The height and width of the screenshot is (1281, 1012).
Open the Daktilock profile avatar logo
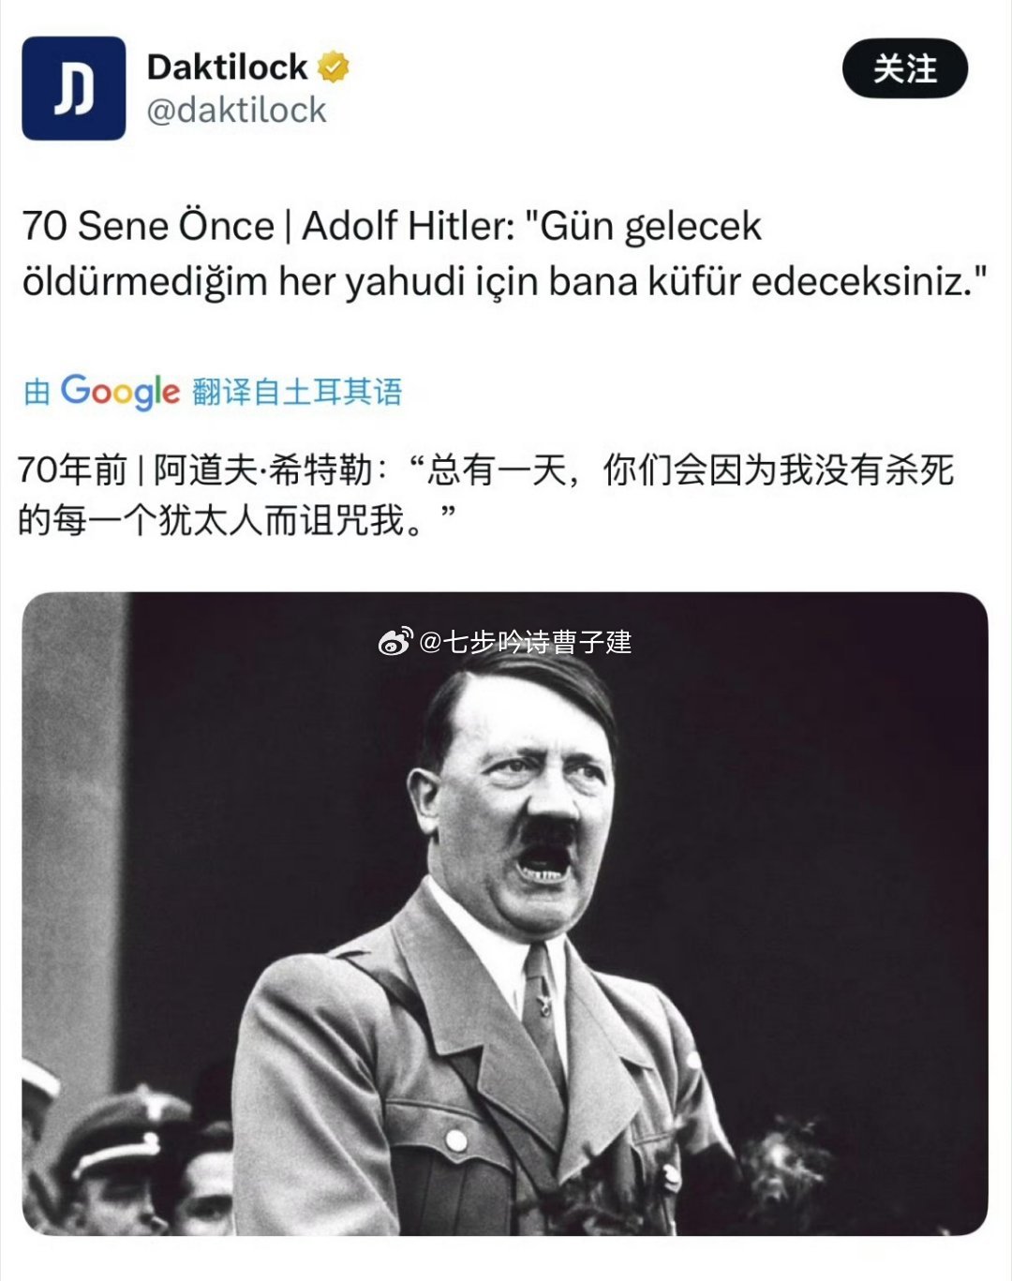73,88
